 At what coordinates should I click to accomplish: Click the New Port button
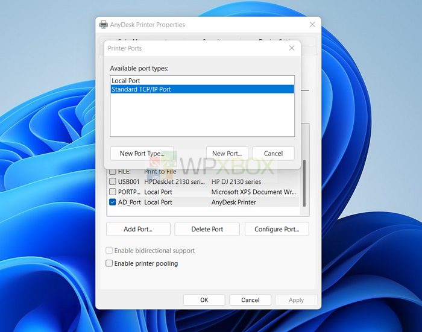tap(227, 154)
